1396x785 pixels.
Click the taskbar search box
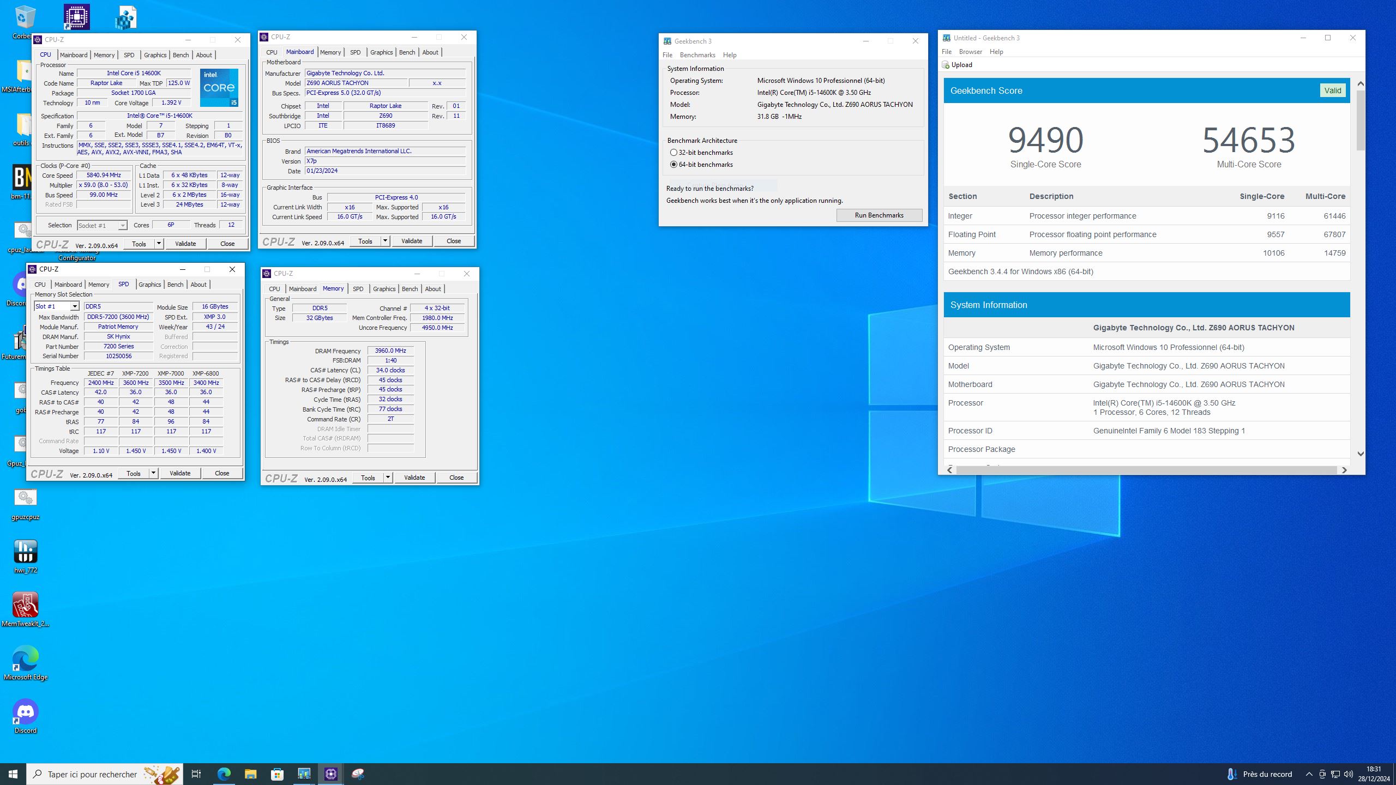tap(105, 774)
